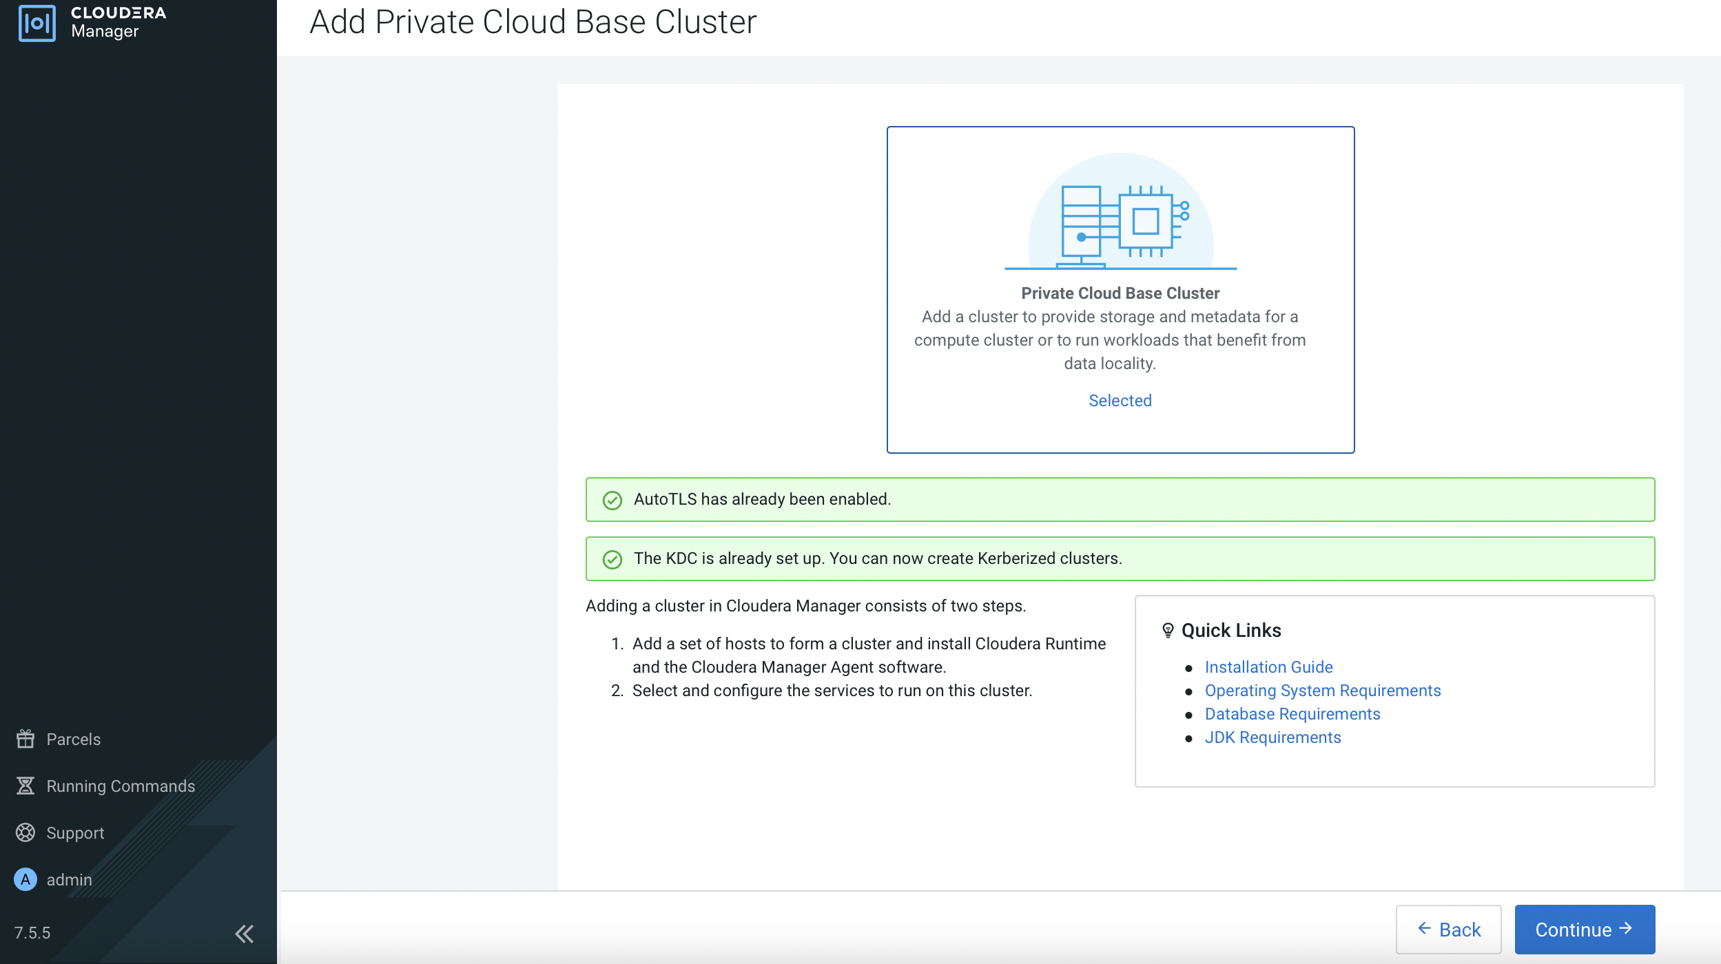This screenshot has height=964, width=1721.
Task: Click KDC setup green checkmark icon
Action: 612,559
